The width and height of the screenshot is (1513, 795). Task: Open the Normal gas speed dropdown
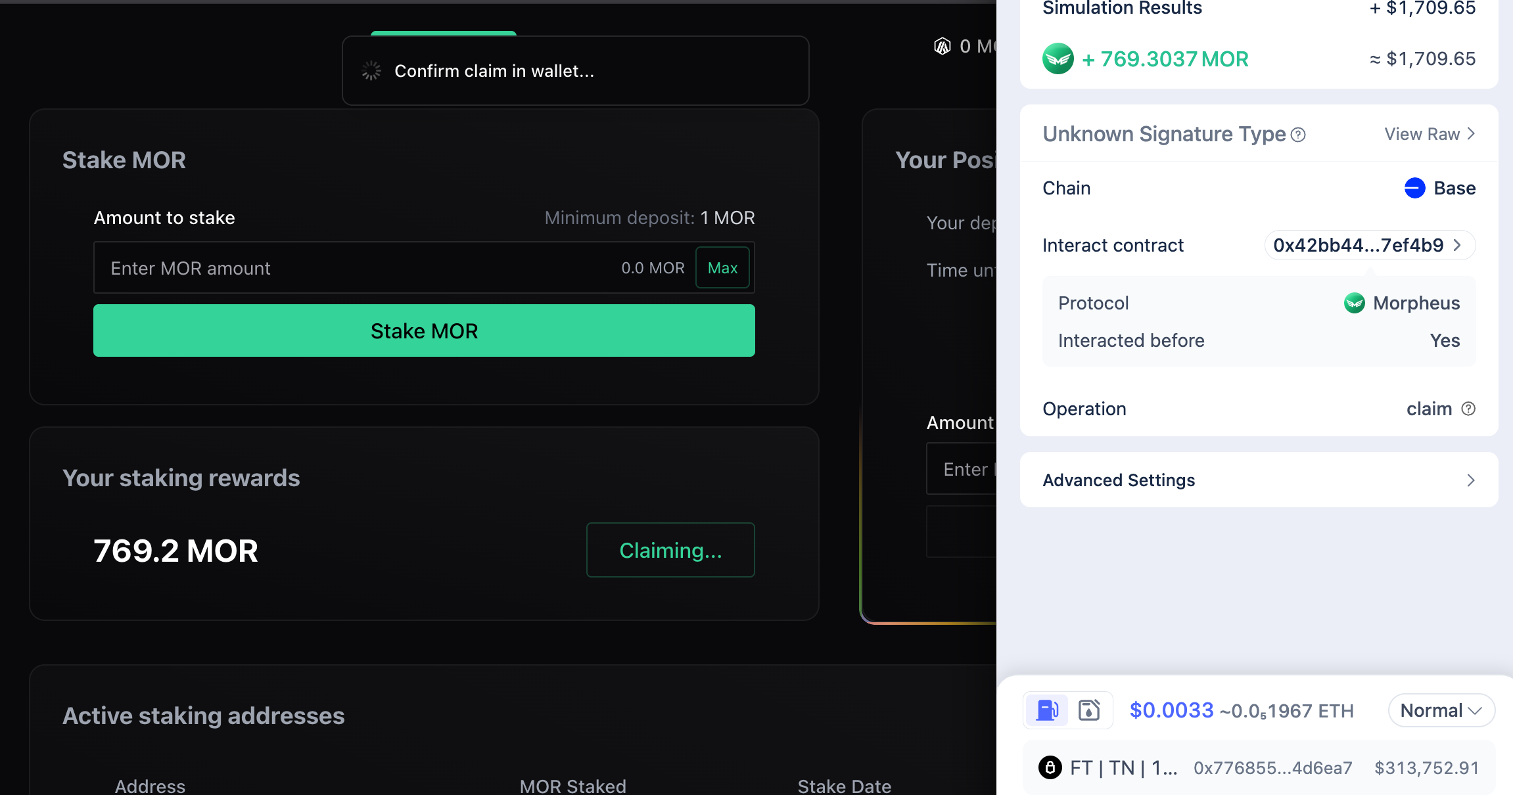pyautogui.click(x=1441, y=710)
